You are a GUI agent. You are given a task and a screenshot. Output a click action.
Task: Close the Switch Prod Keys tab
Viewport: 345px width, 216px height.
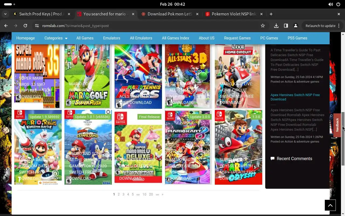click(69, 14)
